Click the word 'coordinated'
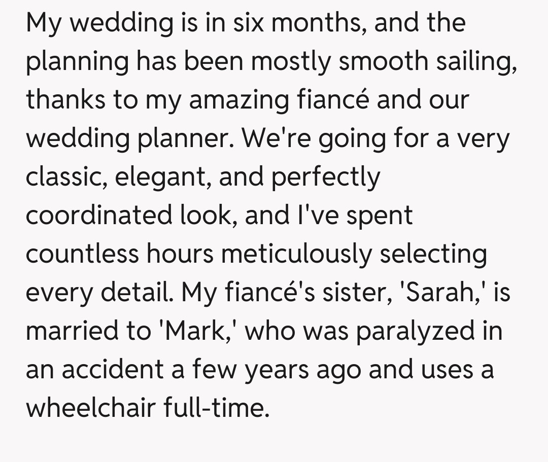This screenshot has width=548, height=462. (105, 215)
